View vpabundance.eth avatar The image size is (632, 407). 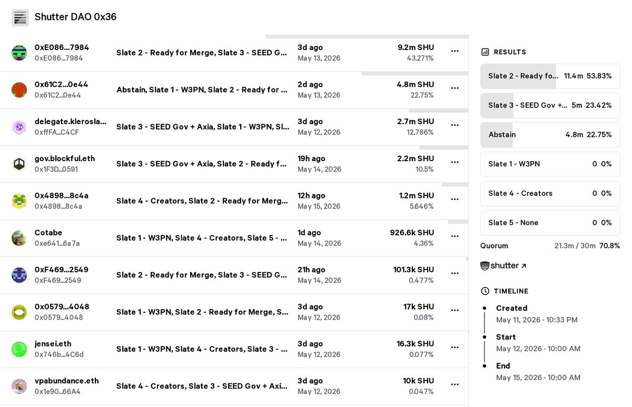click(x=19, y=386)
